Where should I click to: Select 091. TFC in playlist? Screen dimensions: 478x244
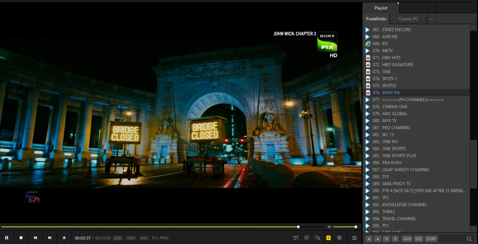[x=416, y=198]
